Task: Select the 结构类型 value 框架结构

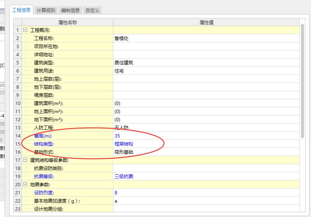Action: pos(206,144)
